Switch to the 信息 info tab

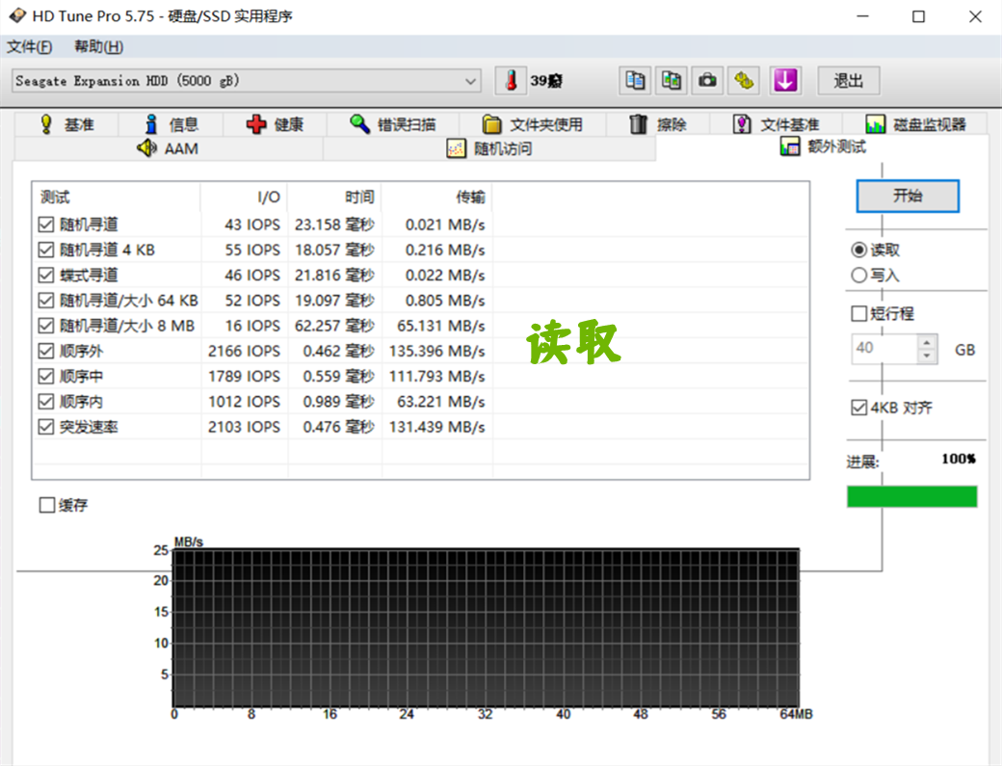click(x=171, y=124)
